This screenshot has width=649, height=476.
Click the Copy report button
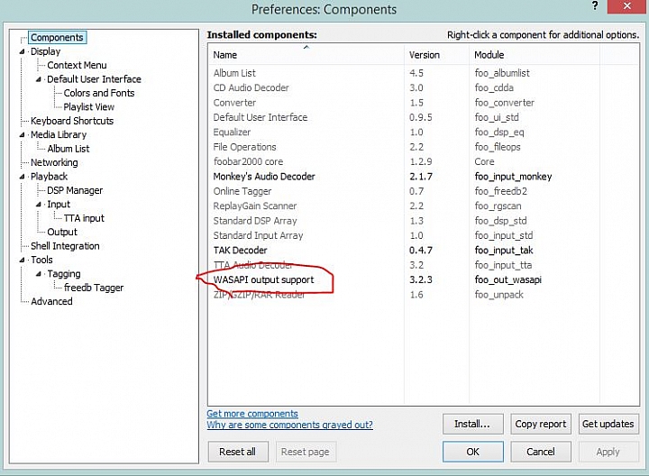[x=541, y=424]
